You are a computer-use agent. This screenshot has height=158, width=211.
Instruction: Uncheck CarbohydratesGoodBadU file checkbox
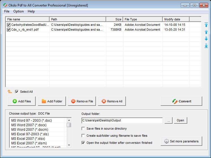coord(8,25)
